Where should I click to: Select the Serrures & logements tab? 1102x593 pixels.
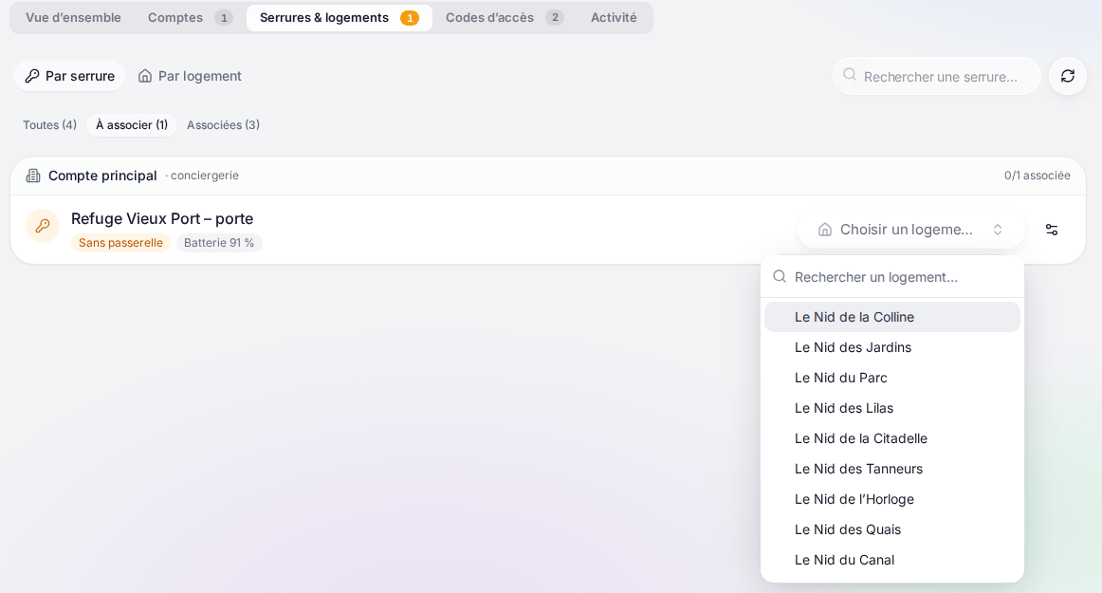pyautogui.click(x=339, y=18)
